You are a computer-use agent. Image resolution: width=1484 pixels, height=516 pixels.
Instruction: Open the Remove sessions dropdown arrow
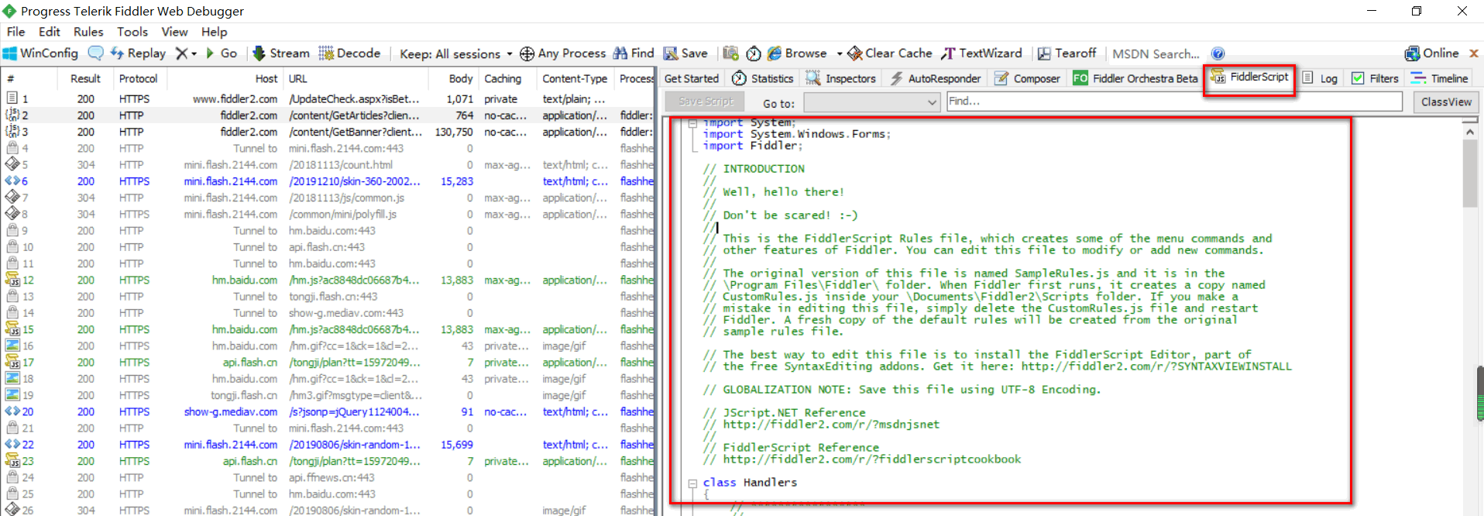[194, 53]
